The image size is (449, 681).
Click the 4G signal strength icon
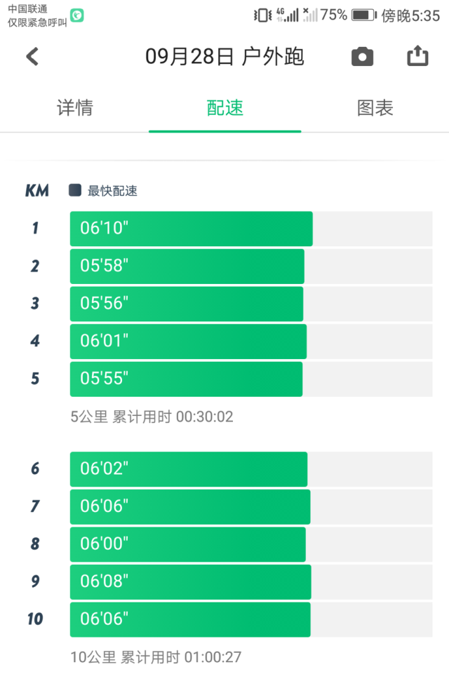(x=288, y=15)
